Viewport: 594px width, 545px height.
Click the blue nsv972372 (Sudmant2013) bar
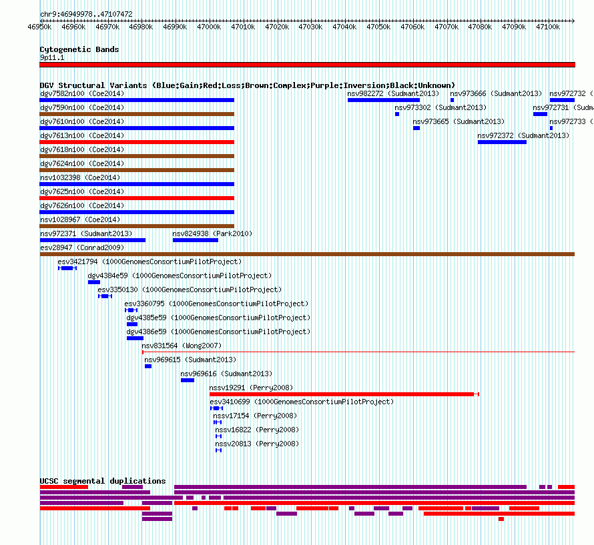point(502,142)
